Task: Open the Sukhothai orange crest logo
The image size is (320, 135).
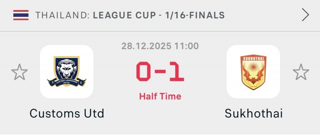Action: 253,72
